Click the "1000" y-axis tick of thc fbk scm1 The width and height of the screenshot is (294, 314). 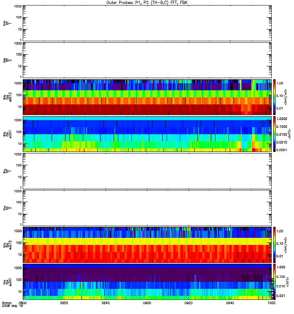18,268
